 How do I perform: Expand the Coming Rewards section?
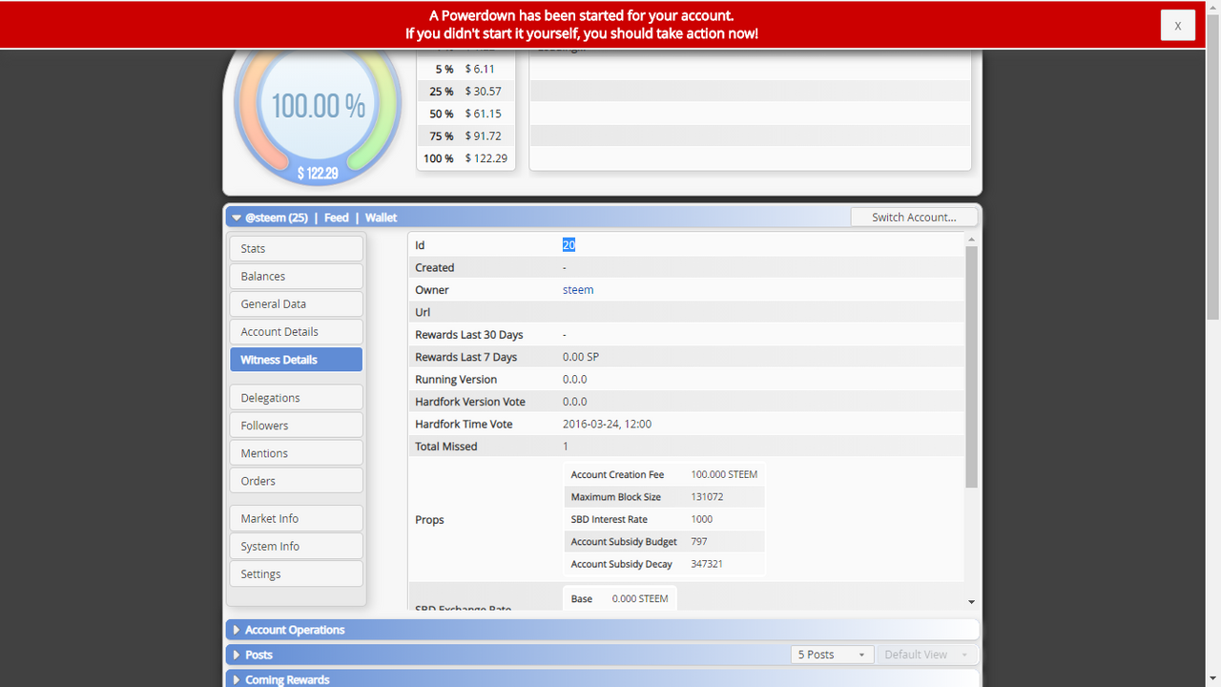(602, 679)
